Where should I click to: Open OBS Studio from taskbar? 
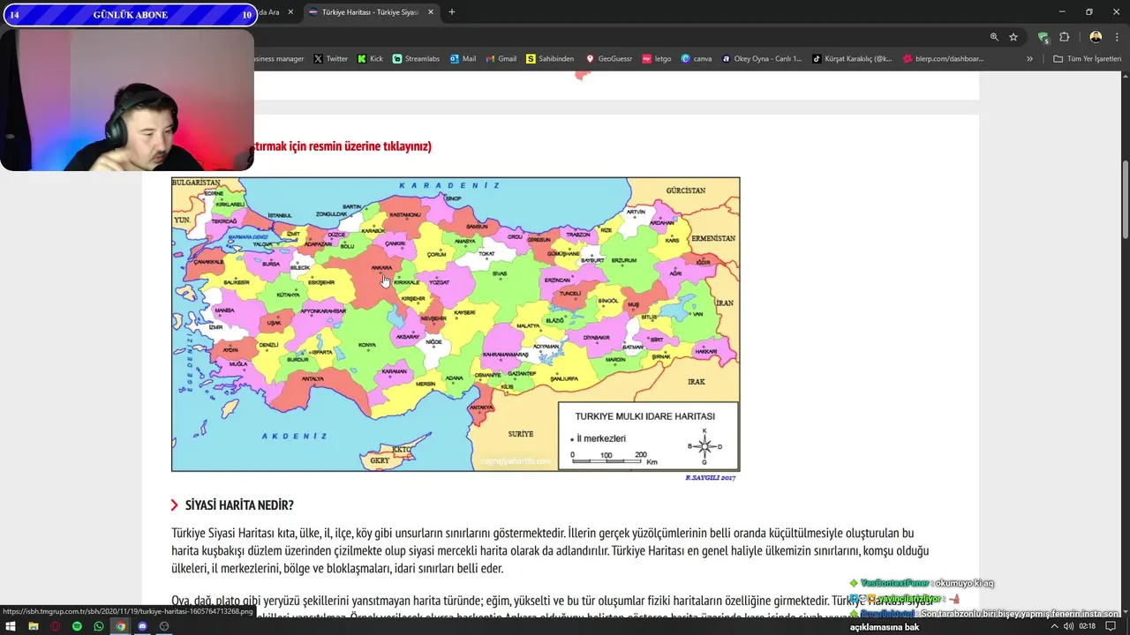tap(164, 626)
